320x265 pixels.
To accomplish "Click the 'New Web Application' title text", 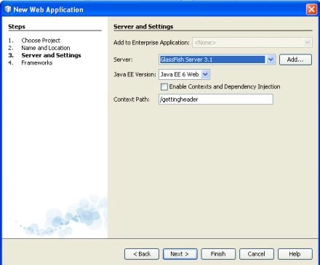I will (x=49, y=9).
